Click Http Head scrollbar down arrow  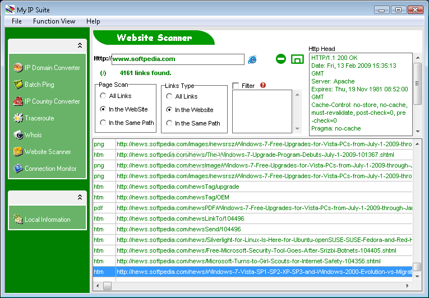coord(418,132)
